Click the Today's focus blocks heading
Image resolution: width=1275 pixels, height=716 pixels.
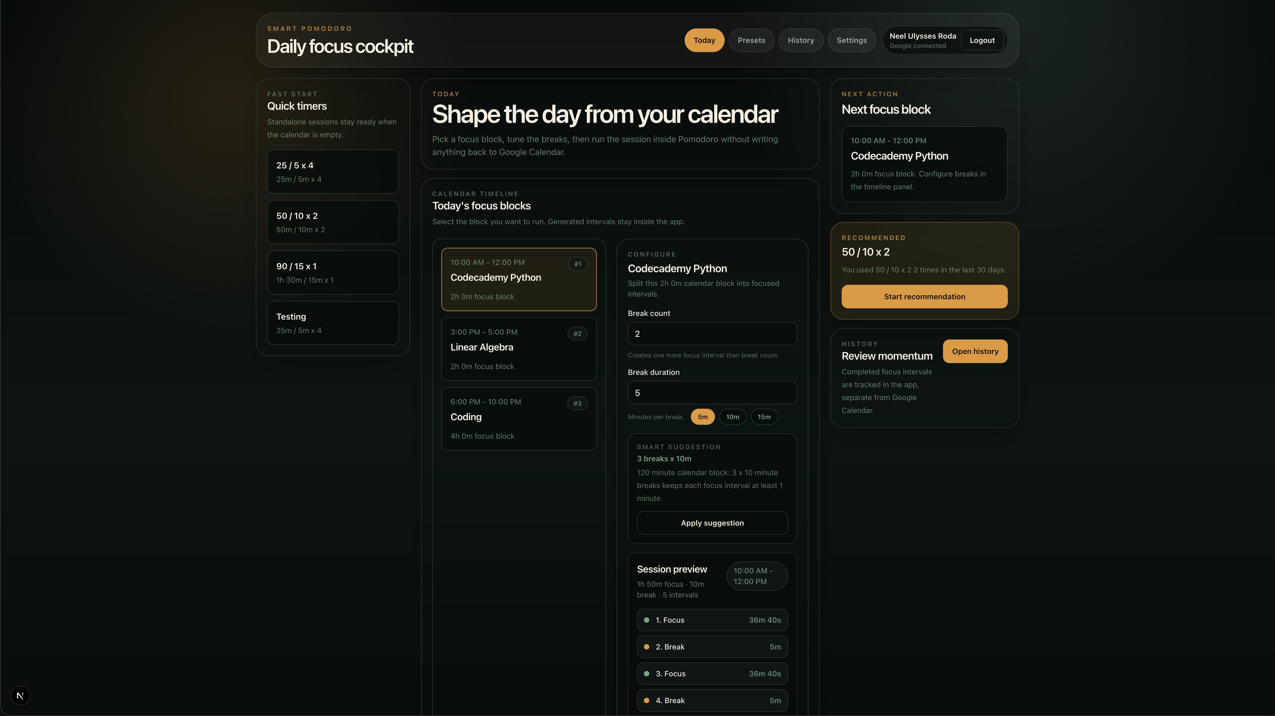(481, 205)
